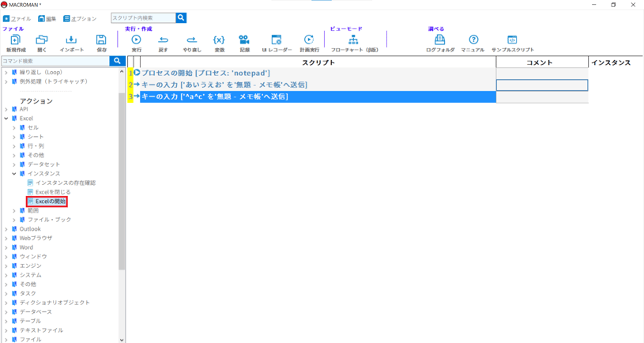Open the ファイル menu
The height and width of the screenshot is (343, 644).
point(17,18)
